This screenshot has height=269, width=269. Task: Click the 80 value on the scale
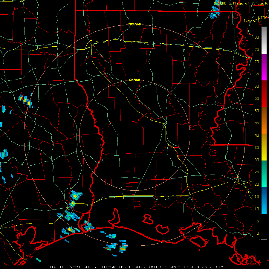(257, 37)
